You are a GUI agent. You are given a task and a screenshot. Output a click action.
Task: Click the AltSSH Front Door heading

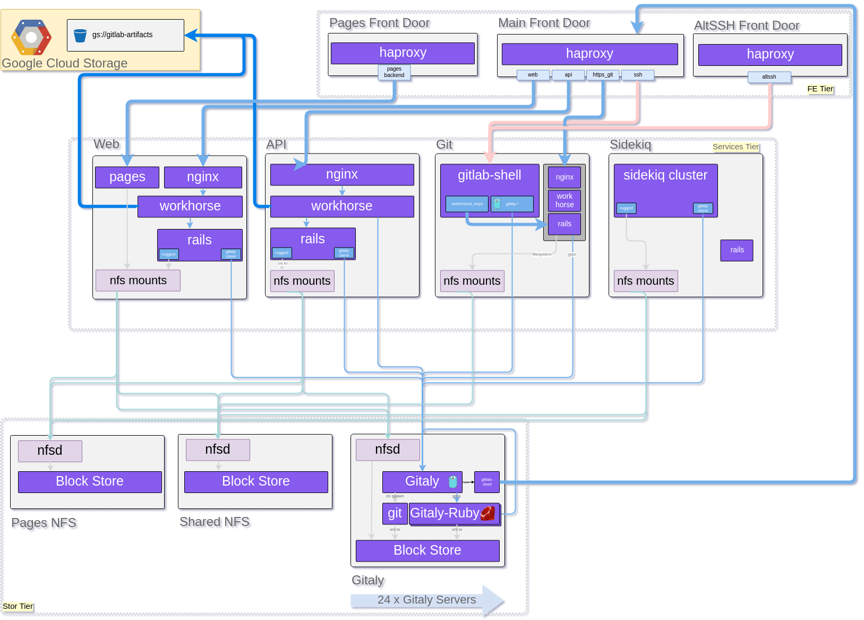(x=747, y=26)
